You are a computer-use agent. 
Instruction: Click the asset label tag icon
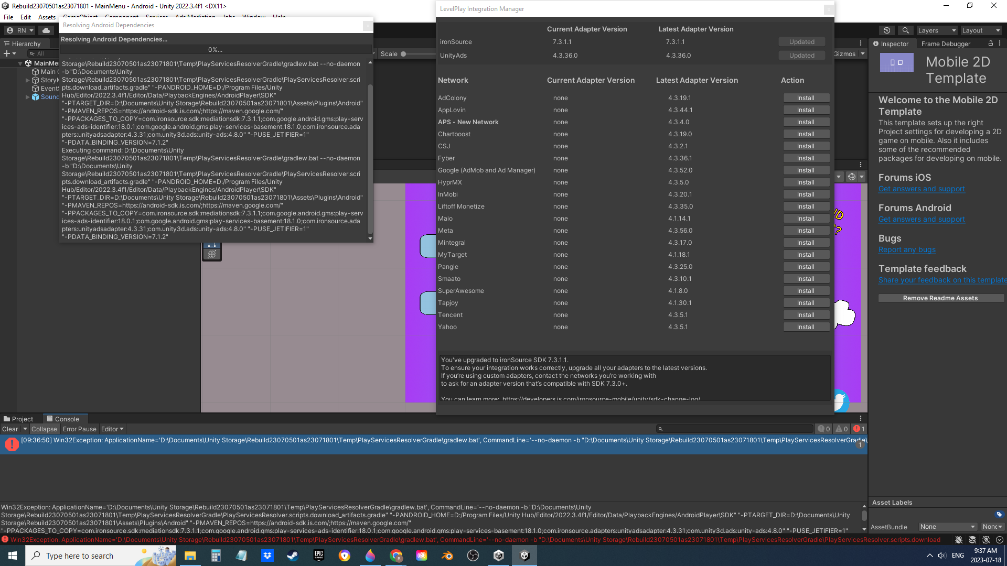[x=999, y=514]
